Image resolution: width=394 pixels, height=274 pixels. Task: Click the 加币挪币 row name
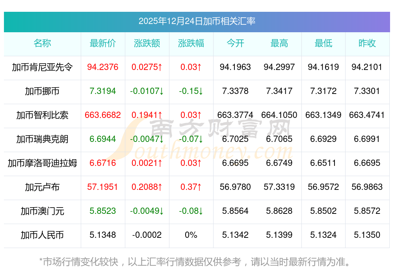click(42, 91)
